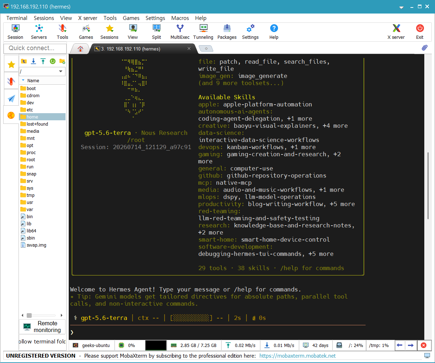Open the Macros menu
Image resolution: width=435 pixels, height=363 pixels.
(x=180, y=18)
